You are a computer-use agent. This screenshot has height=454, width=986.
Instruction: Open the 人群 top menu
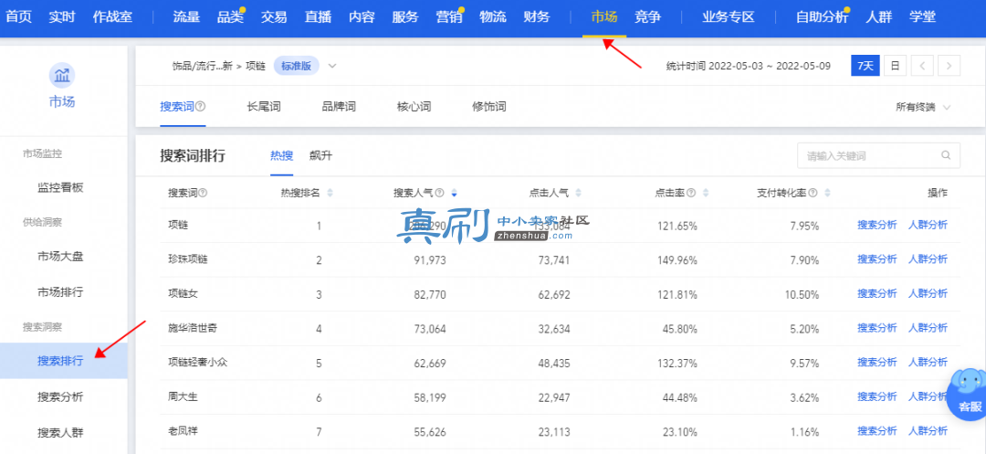click(878, 17)
